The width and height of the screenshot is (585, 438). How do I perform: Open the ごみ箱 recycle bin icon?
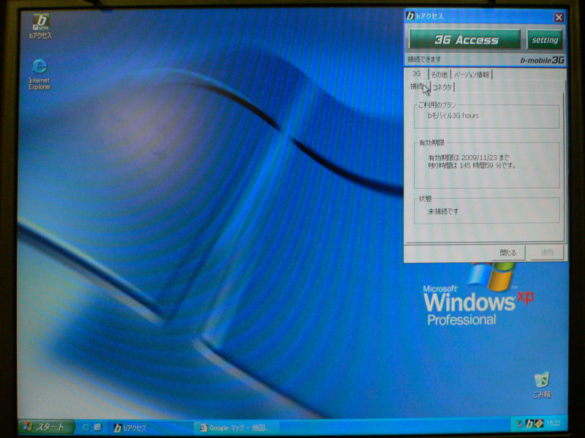point(541,385)
